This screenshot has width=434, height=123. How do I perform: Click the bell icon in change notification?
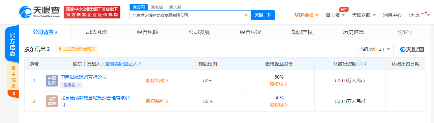point(60,49)
